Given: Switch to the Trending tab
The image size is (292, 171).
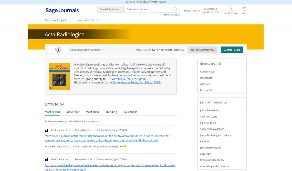Looking at the screenshot, I should pyautogui.click(x=111, y=112).
